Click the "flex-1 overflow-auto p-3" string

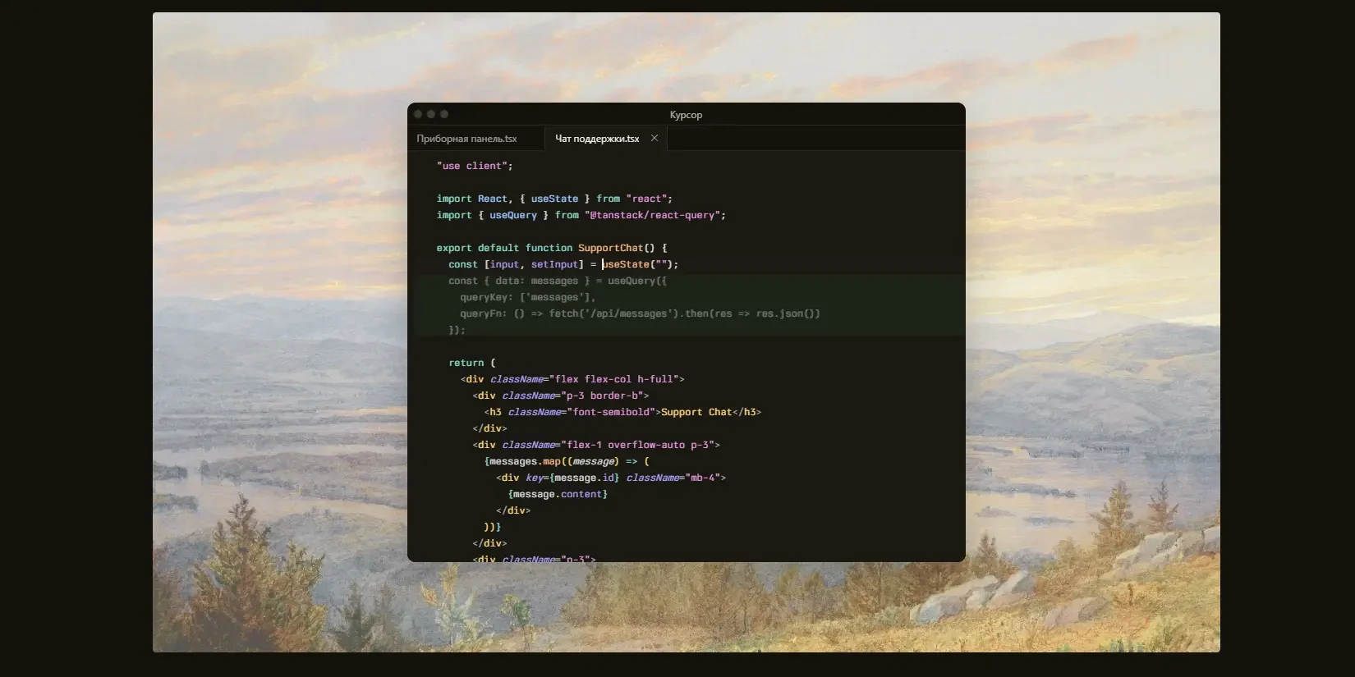(637, 445)
